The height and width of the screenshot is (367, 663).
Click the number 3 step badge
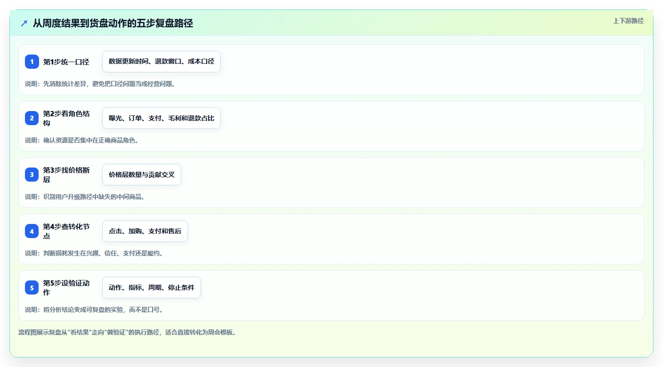click(32, 175)
